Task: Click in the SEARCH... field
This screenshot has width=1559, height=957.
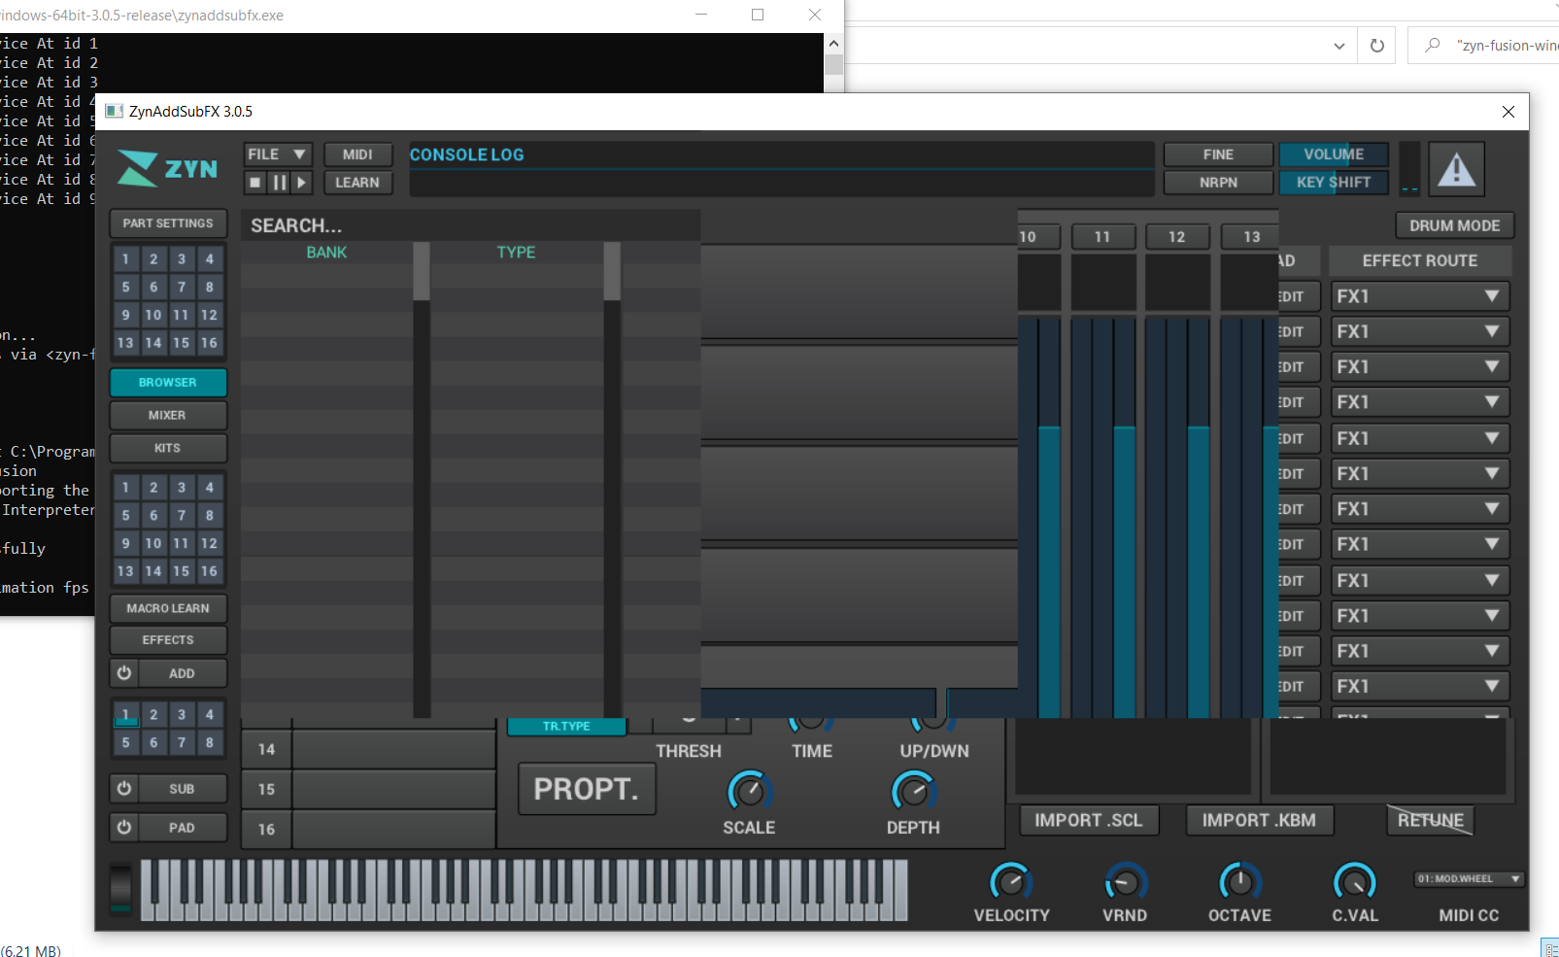Action: click(470, 225)
